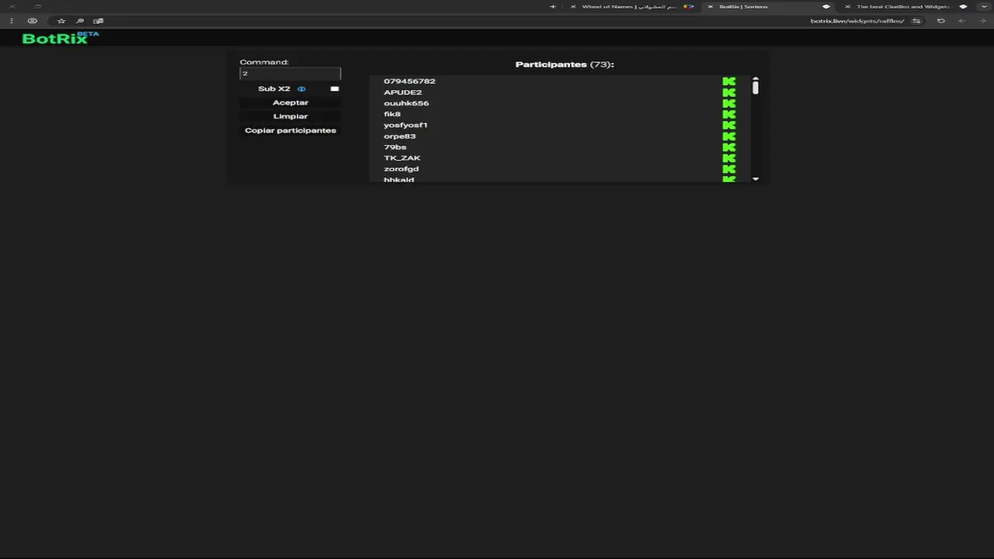Click Kick icon next to 79bs
This screenshot has width=994, height=559.
tap(728, 147)
